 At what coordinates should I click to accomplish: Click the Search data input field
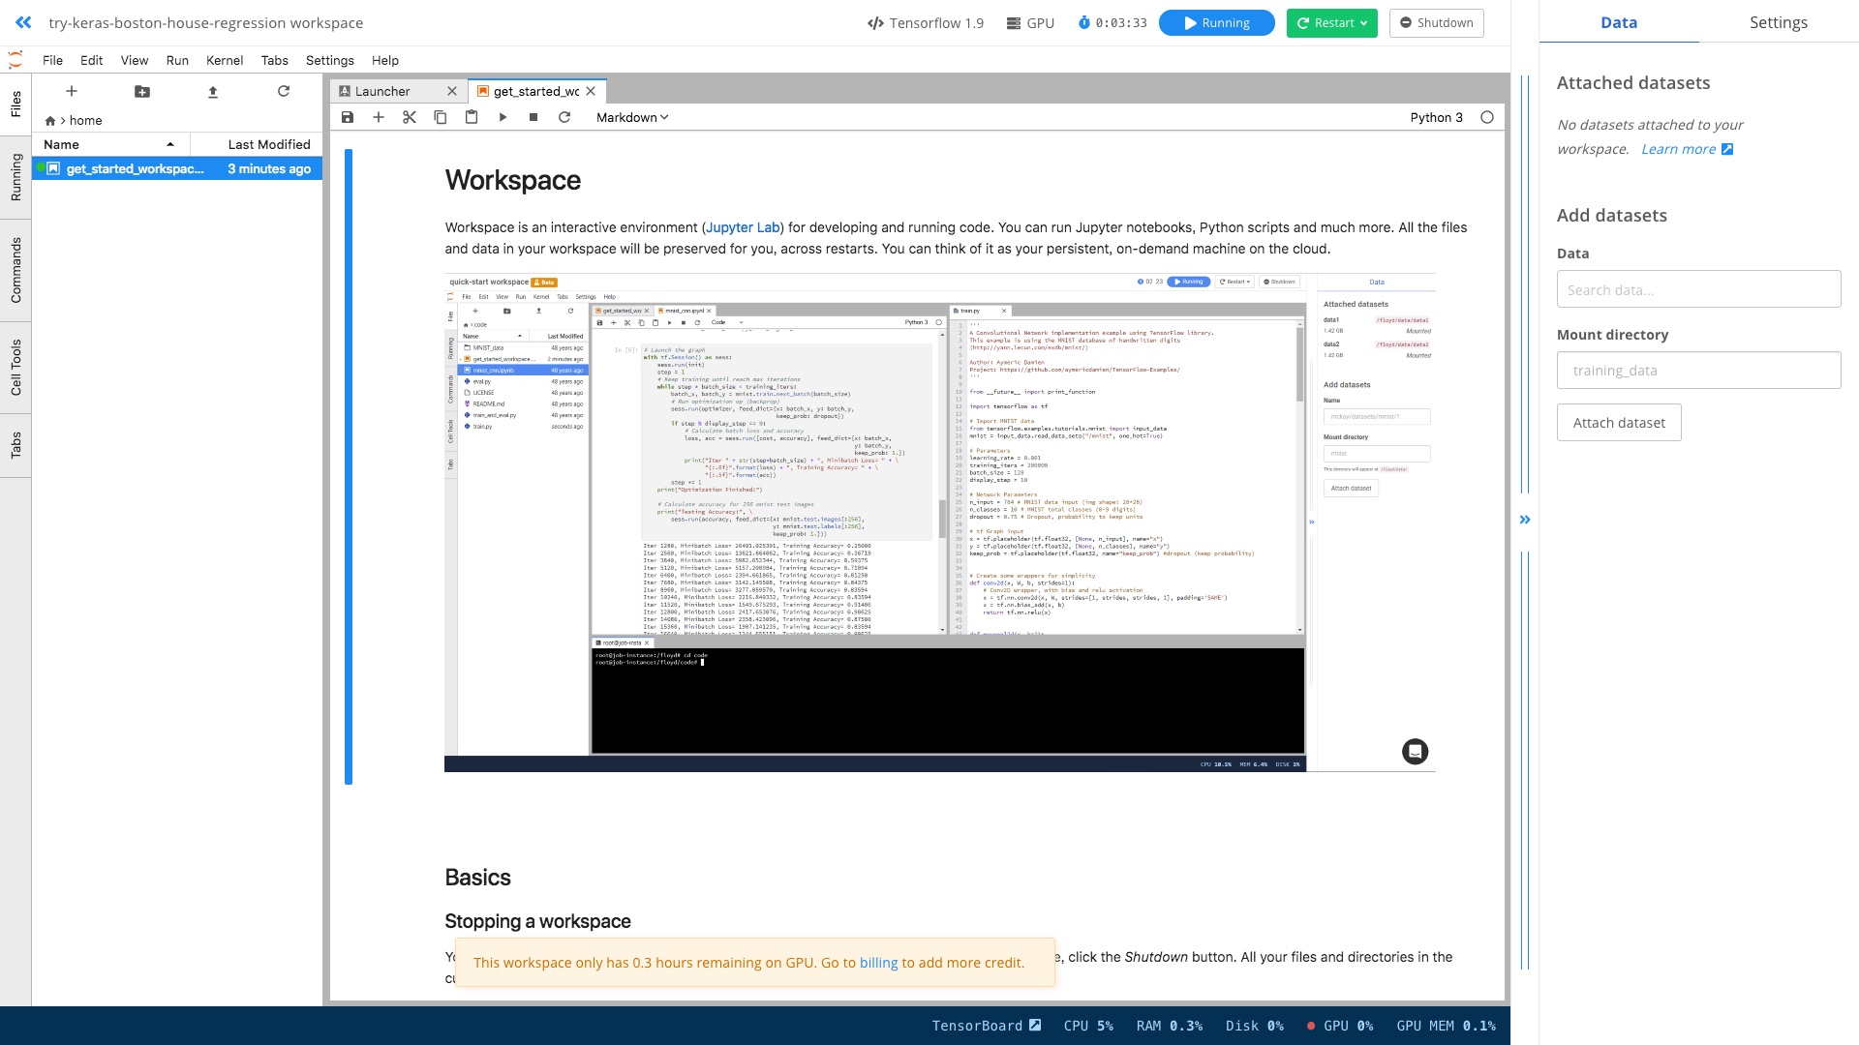(x=1698, y=289)
